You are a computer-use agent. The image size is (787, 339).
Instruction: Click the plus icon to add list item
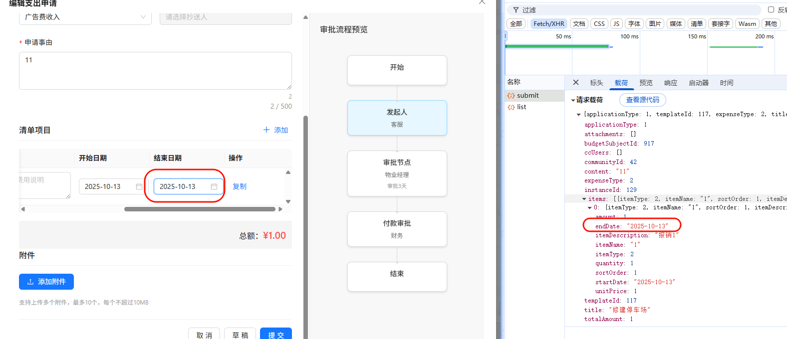[x=266, y=130]
